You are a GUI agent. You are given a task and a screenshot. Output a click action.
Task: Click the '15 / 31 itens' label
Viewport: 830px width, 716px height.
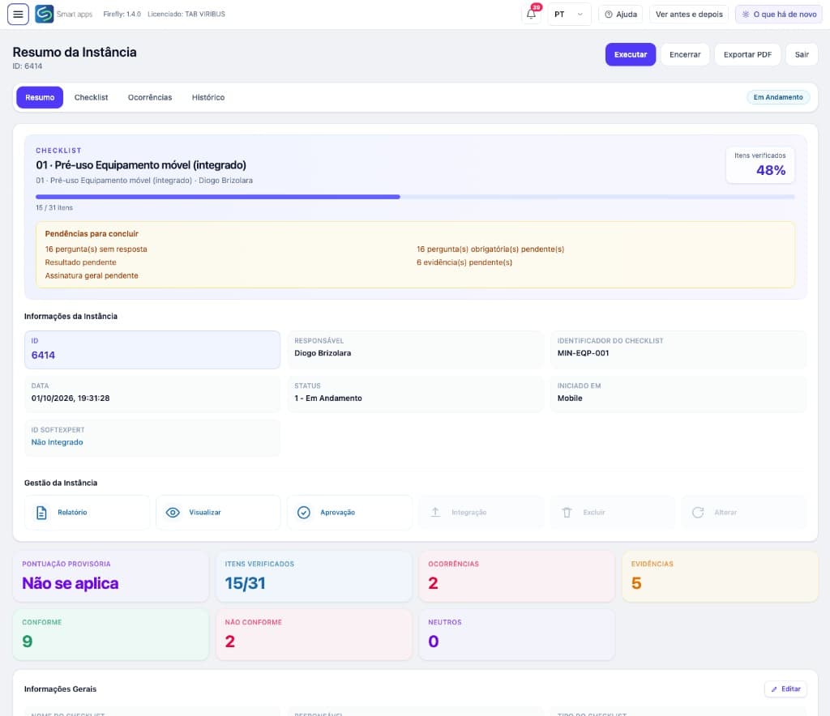(x=54, y=208)
